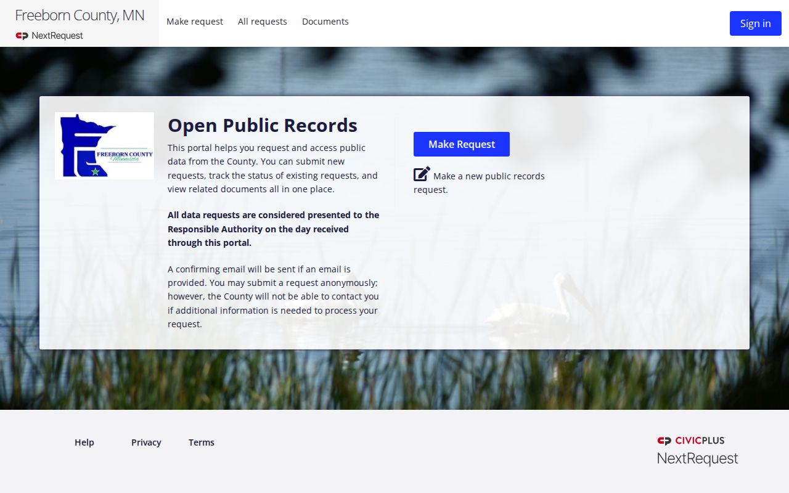Open the Terms footer link
Image resolution: width=789 pixels, height=493 pixels.
(202, 442)
